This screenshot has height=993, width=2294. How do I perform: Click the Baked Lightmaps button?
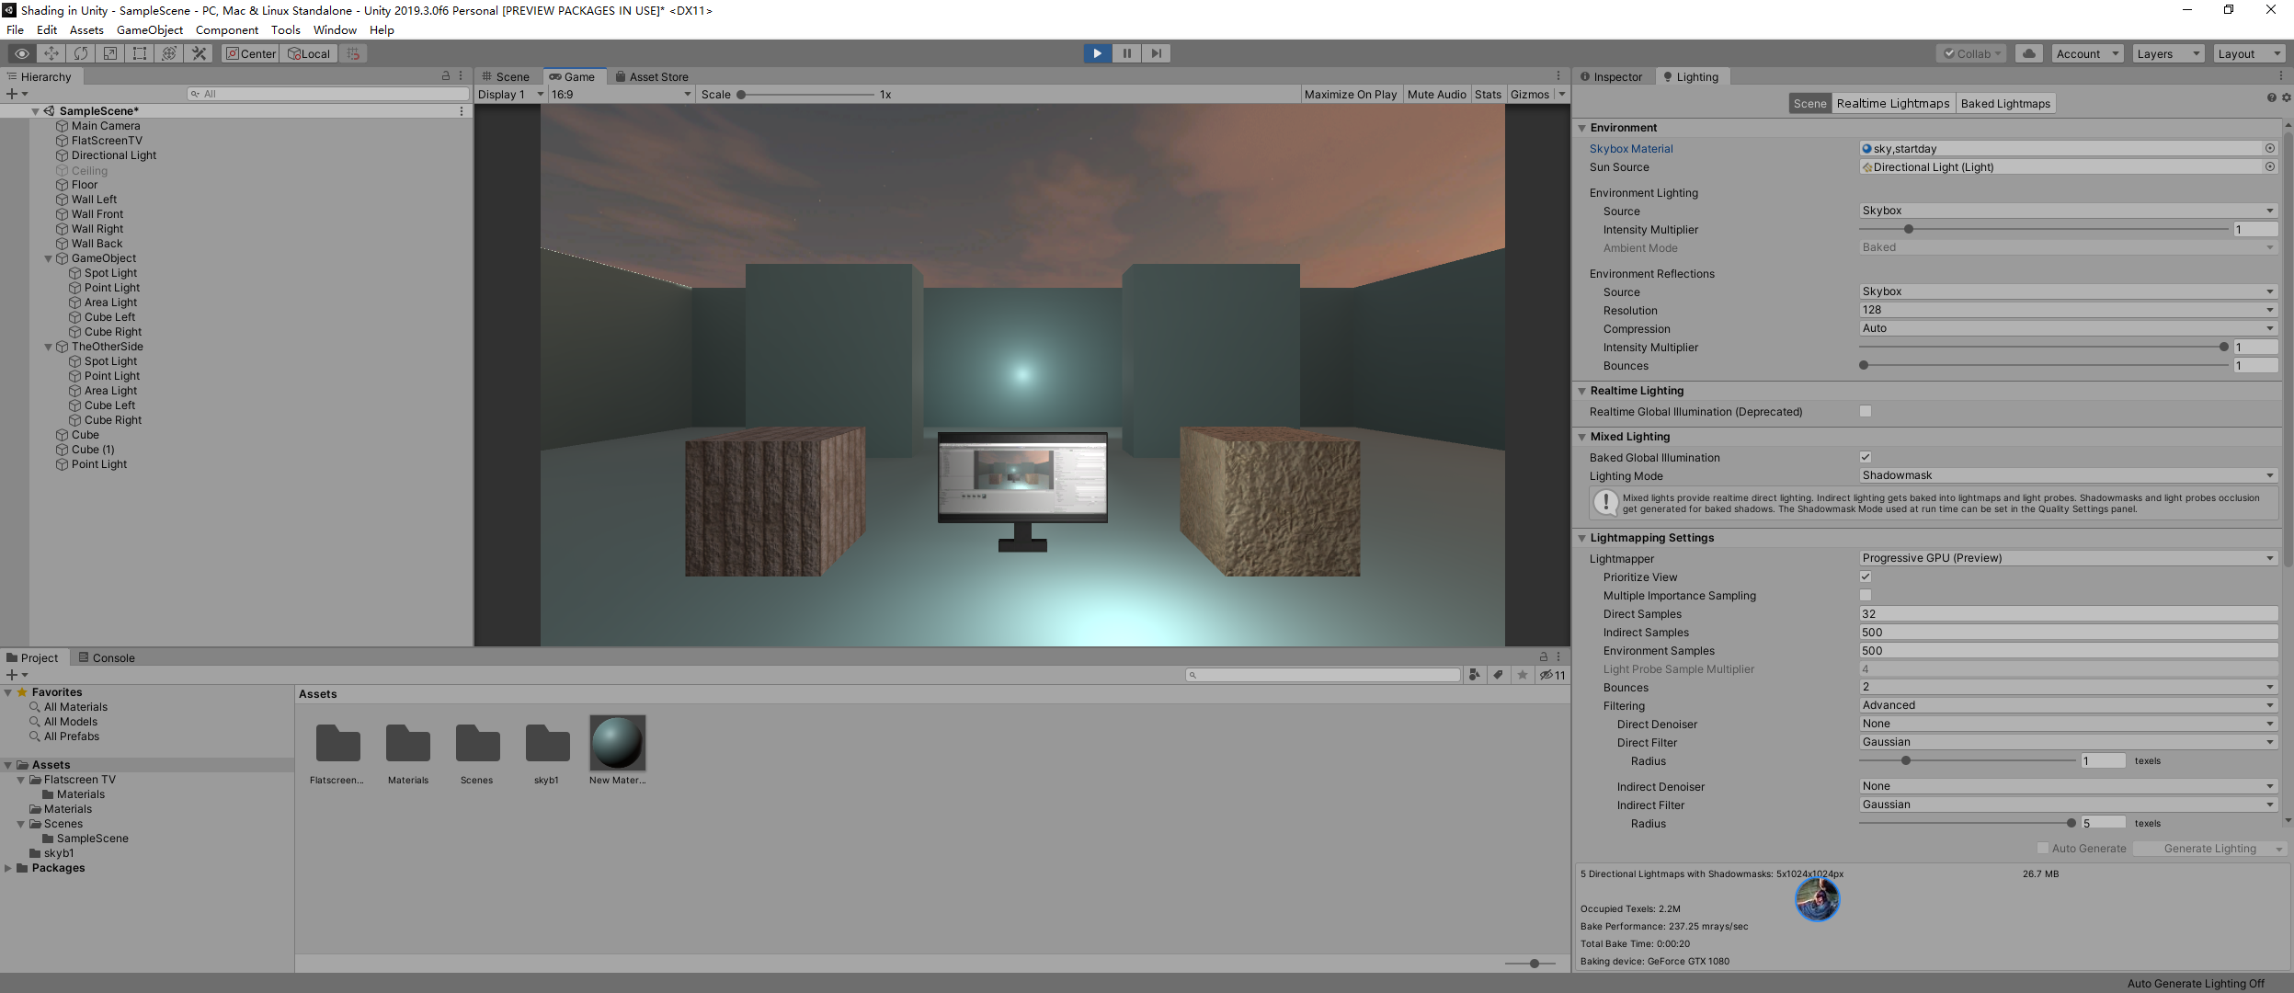2004,103
